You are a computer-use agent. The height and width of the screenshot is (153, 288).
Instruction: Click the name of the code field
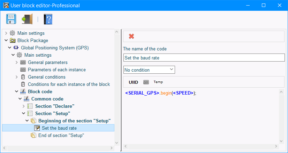pyautogui.click(x=204, y=58)
